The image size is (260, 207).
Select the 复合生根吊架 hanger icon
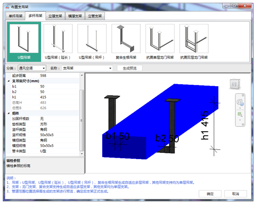[126, 39]
